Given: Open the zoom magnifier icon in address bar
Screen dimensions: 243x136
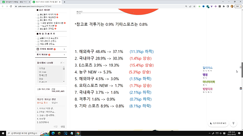Looking at the screenshot, I should click(186, 6).
